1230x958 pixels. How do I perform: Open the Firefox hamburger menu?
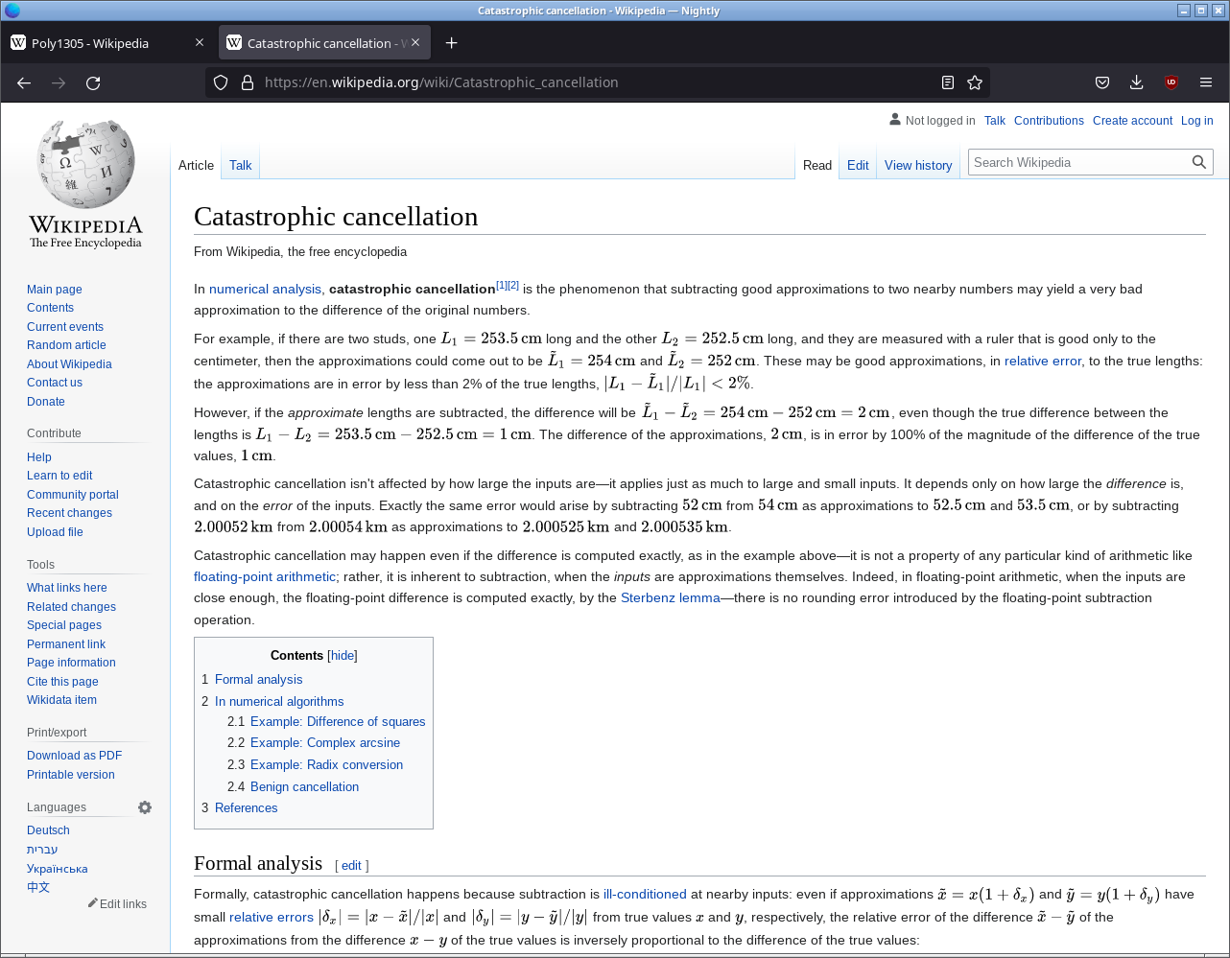click(1206, 82)
